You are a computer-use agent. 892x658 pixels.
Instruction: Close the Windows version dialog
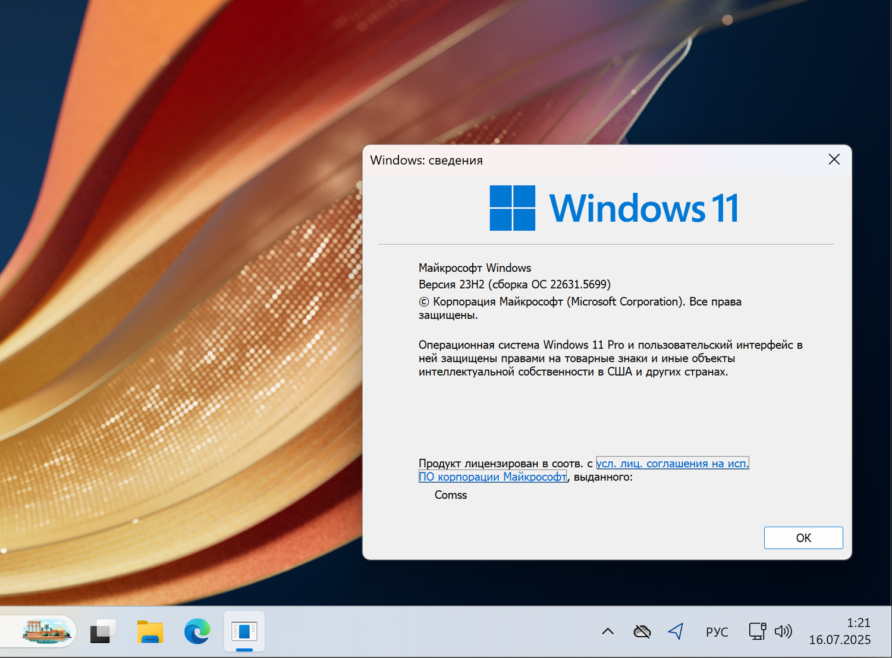[834, 159]
